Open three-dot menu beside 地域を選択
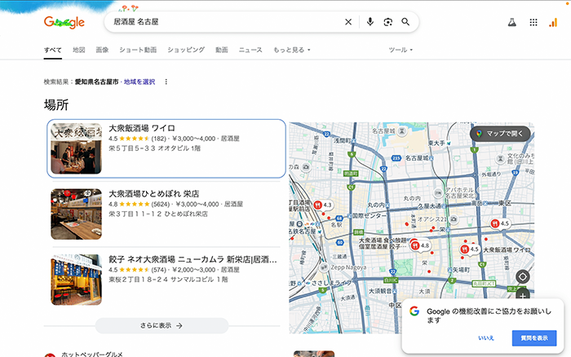The image size is (571, 357). pos(166,82)
